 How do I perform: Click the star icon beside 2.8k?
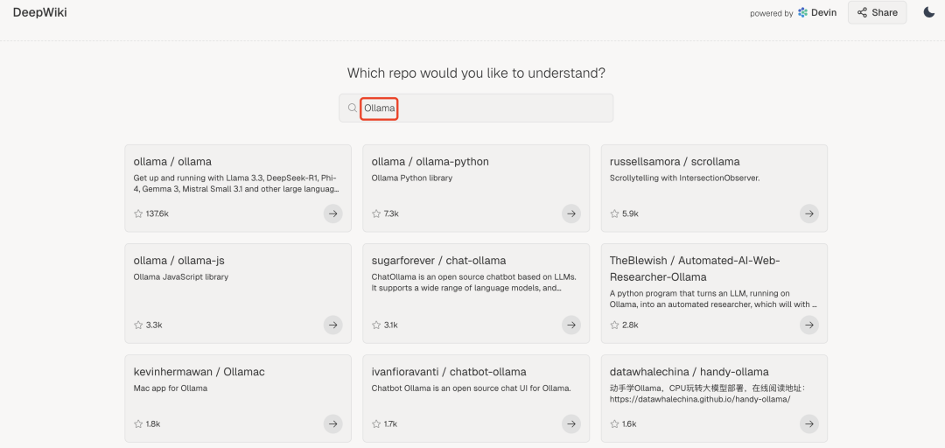pyautogui.click(x=615, y=325)
